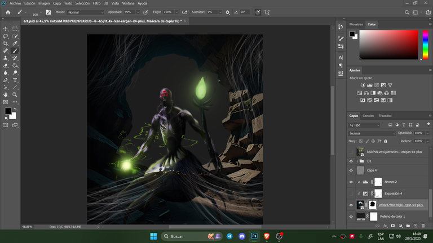Click the rainbow hue slider strip
Viewport: 433px width, 243px height.
click(x=426, y=44)
